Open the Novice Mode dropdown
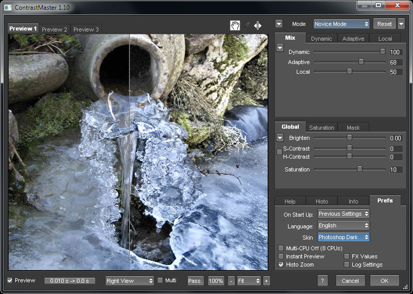This screenshot has height=294, width=413. (341, 24)
